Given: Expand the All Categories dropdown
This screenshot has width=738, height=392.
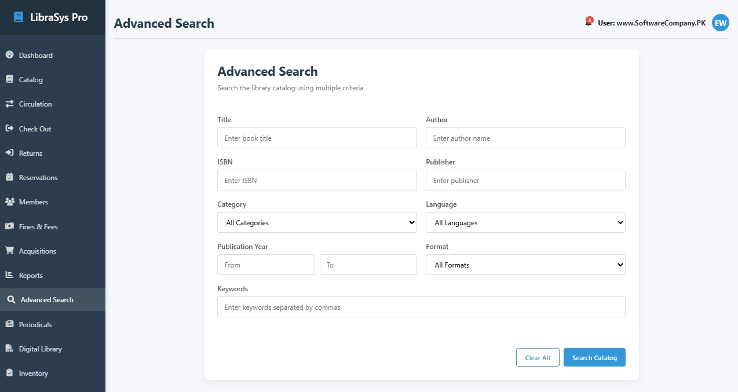Looking at the screenshot, I should [x=317, y=222].
